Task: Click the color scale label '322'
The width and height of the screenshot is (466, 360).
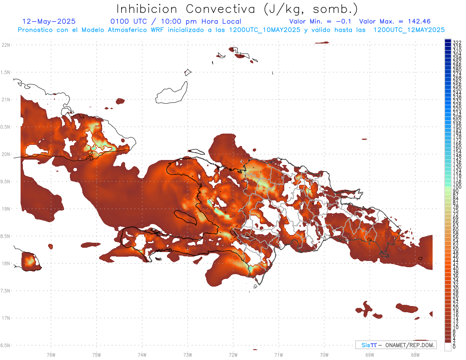Action: [x=457, y=42]
